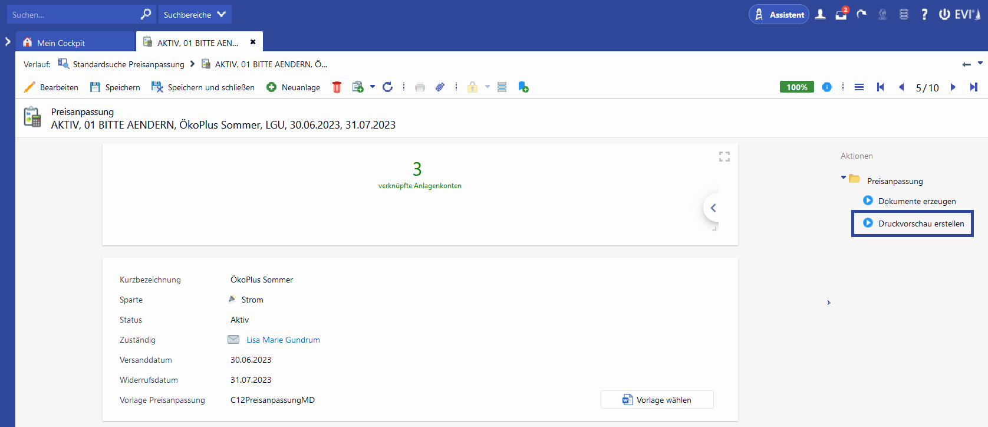Open the inbox with 2 notifications

[841, 15]
